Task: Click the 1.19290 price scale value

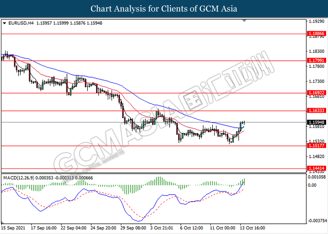Action: [x=316, y=22]
